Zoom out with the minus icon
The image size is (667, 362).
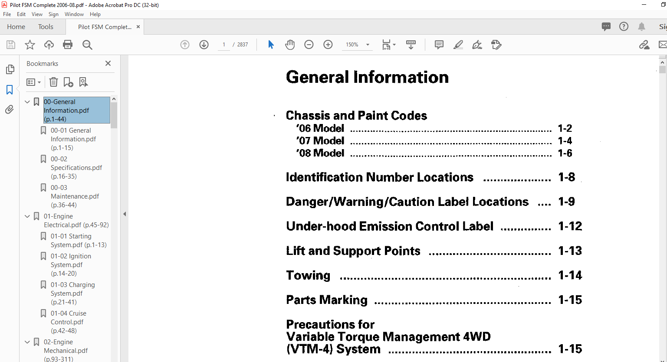(x=309, y=45)
